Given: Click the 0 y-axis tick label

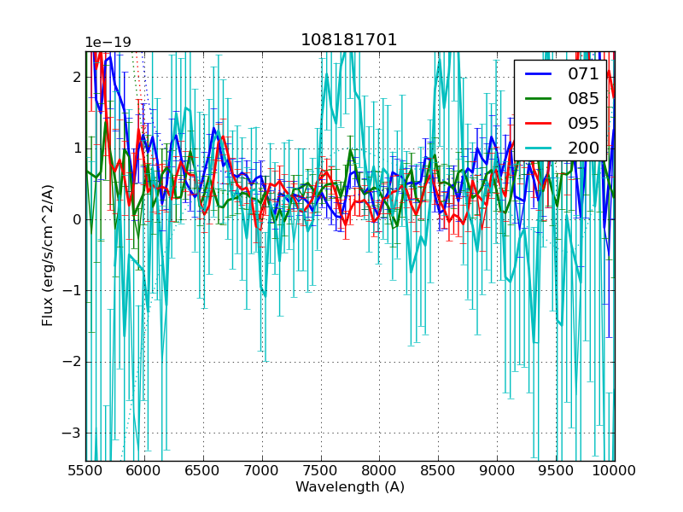Looking at the screenshot, I should click(x=77, y=219).
